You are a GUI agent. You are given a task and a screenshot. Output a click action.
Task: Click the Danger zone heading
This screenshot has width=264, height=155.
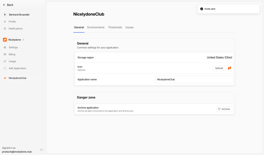pyautogui.click(x=86, y=97)
